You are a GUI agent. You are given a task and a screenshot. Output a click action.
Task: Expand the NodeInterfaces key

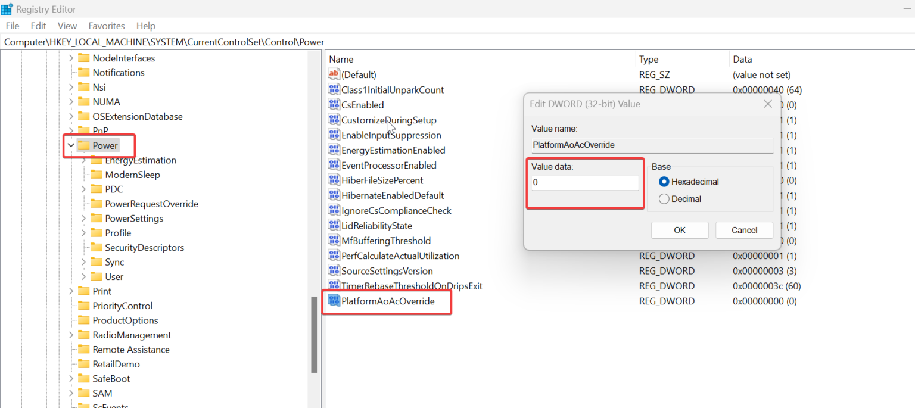pyautogui.click(x=71, y=58)
